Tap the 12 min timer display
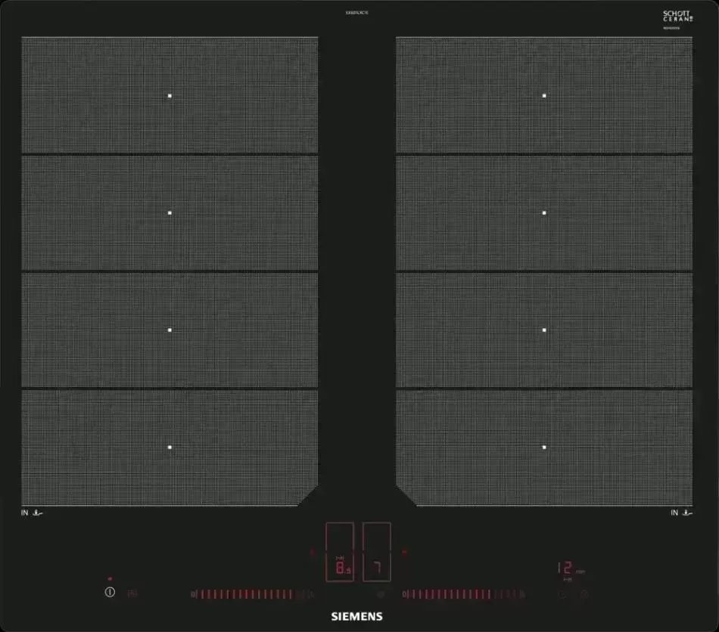Image resolution: width=719 pixels, height=632 pixels. [x=569, y=569]
